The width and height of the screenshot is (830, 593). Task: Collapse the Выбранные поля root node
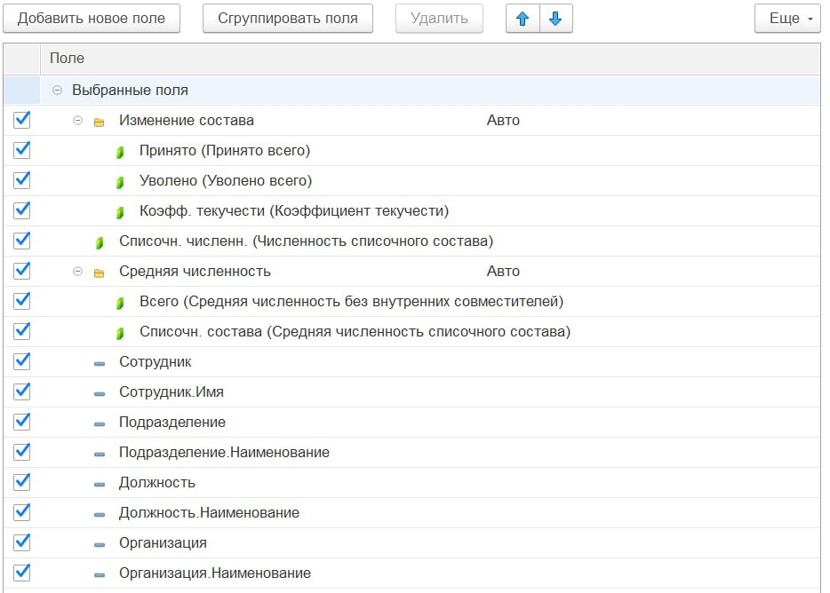point(58,91)
